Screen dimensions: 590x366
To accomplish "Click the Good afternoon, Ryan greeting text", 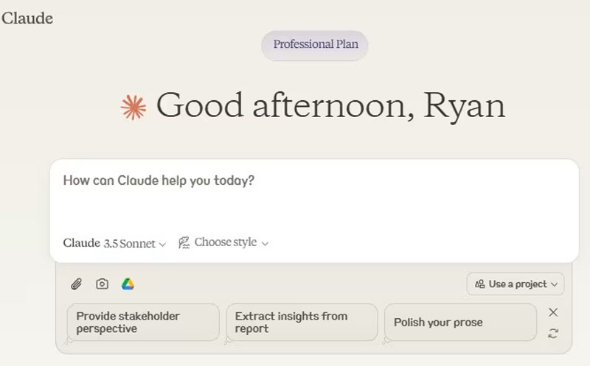I will (330, 106).
